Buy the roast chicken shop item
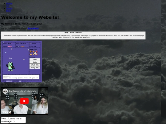This screenshot has width=166, height=124. pos(34,51)
